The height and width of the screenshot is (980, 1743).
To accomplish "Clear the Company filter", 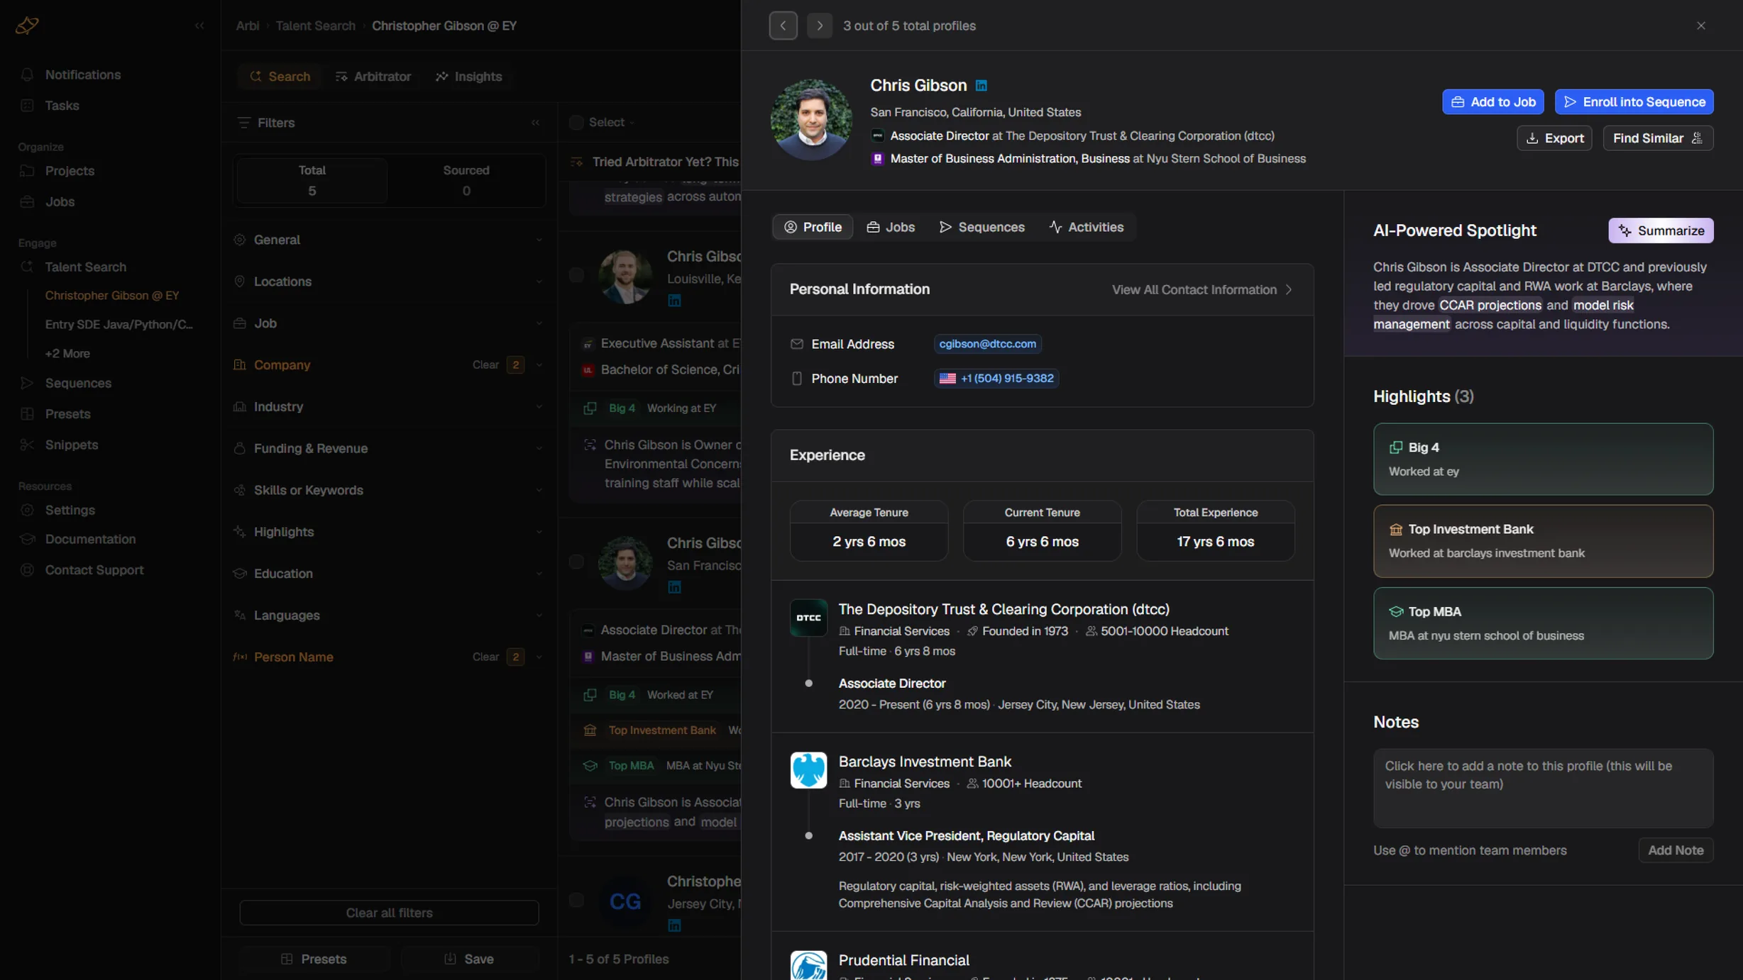I will point(485,365).
